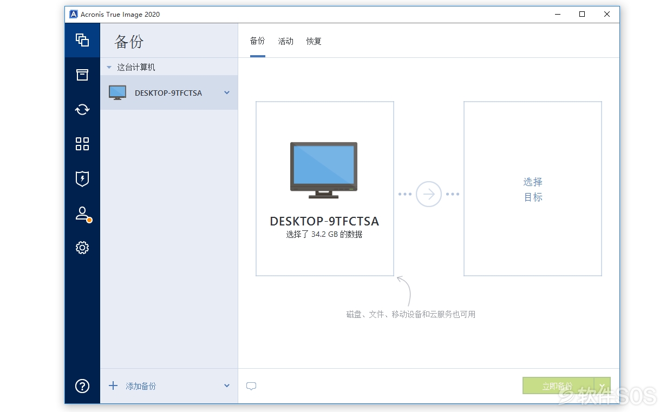Click the computer icon beside the DESKTOP-9TFCTSA list entry
The width and height of the screenshot is (666, 412).
tap(117, 92)
